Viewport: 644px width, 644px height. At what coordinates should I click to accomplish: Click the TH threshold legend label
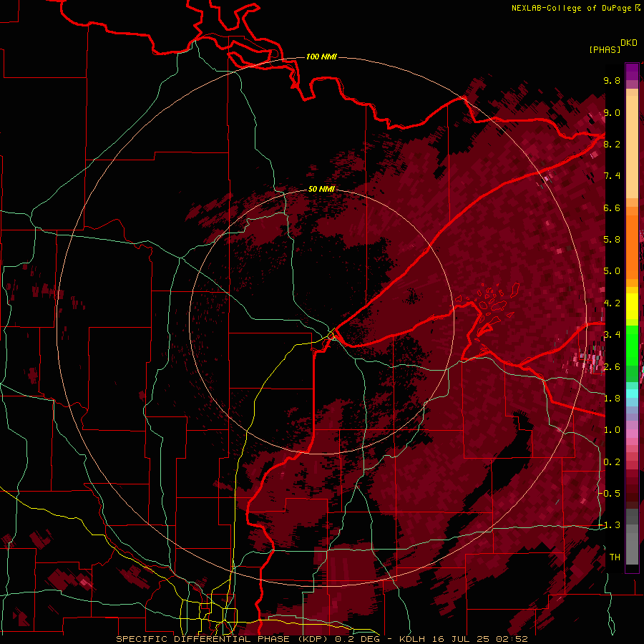point(615,557)
